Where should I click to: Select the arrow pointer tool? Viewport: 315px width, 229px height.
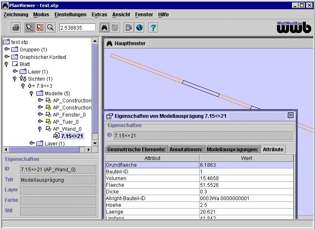coord(30,28)
